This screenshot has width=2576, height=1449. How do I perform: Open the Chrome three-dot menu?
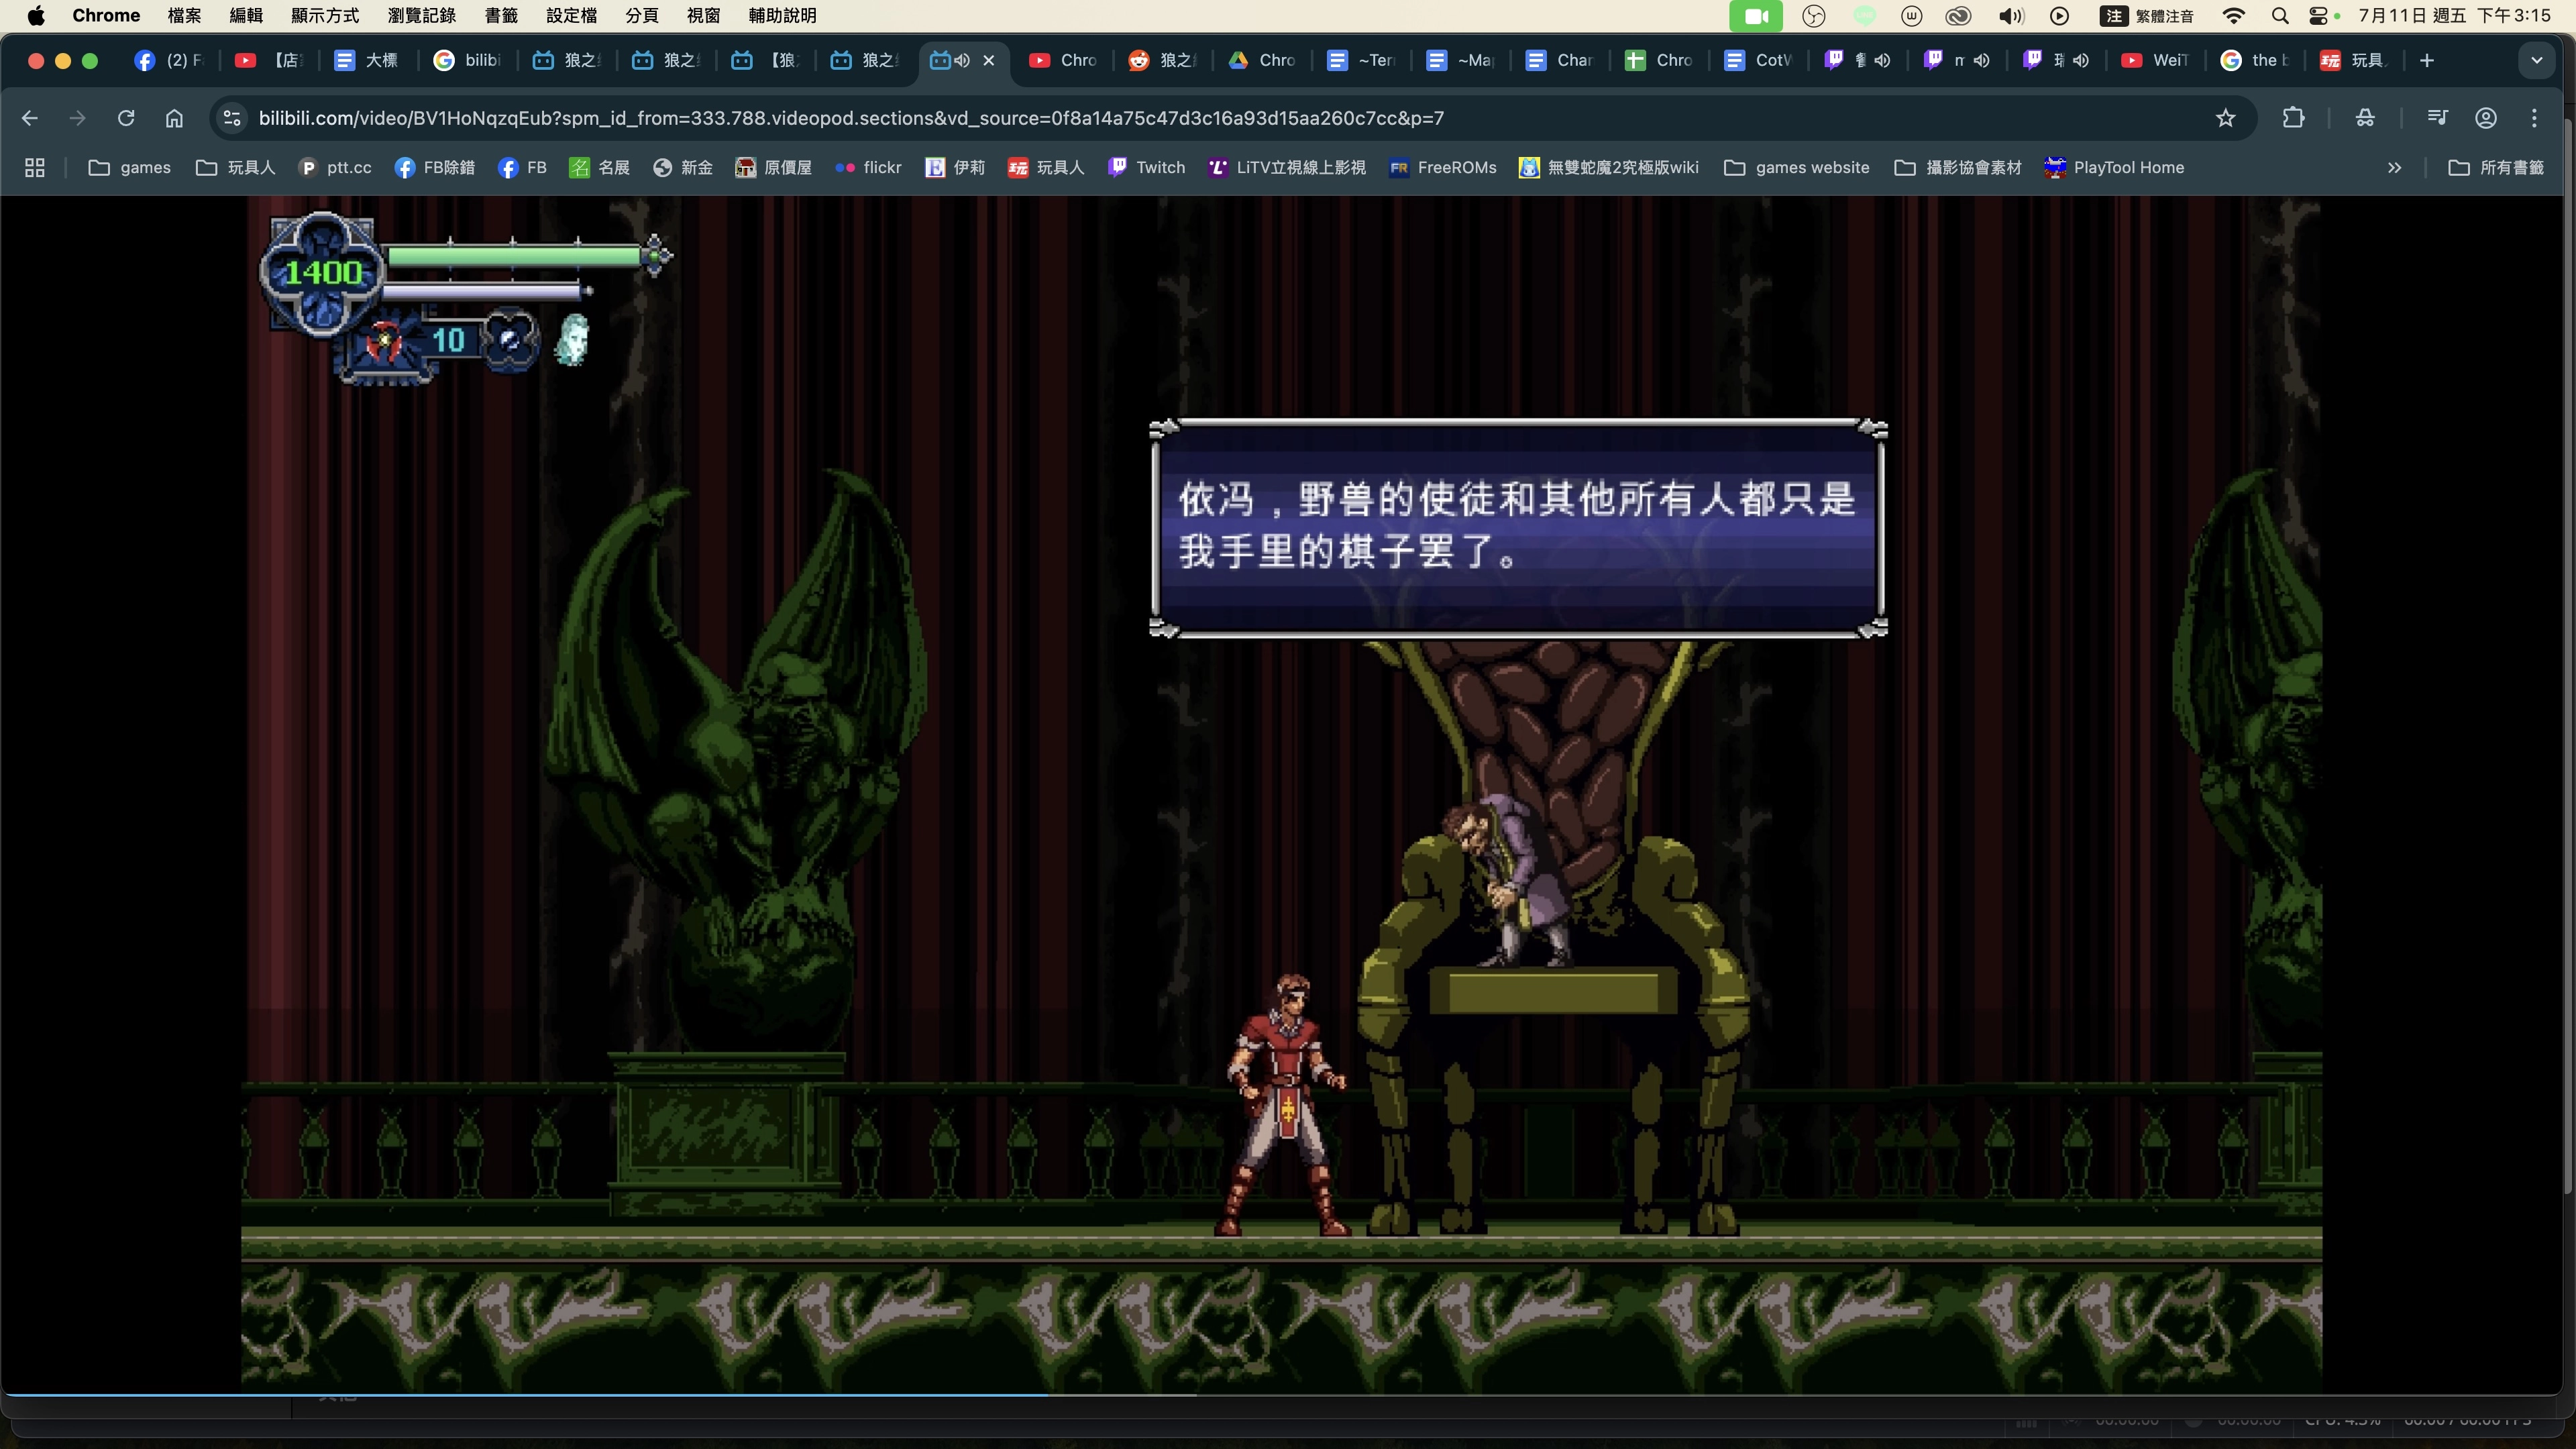click(2534, 118)
